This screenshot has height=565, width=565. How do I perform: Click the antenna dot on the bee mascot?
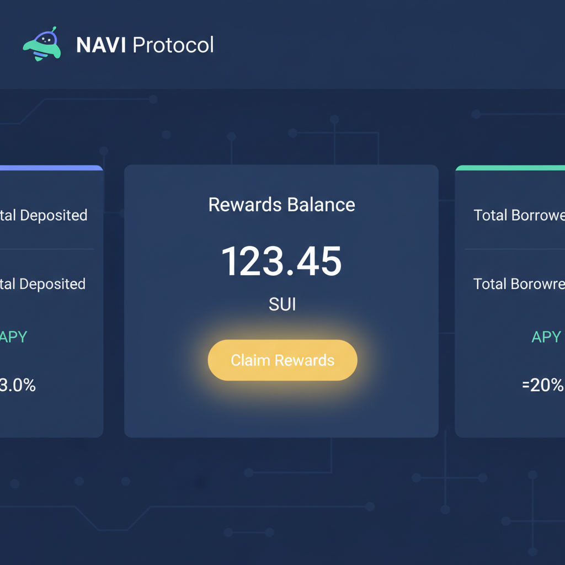point(54,26)
